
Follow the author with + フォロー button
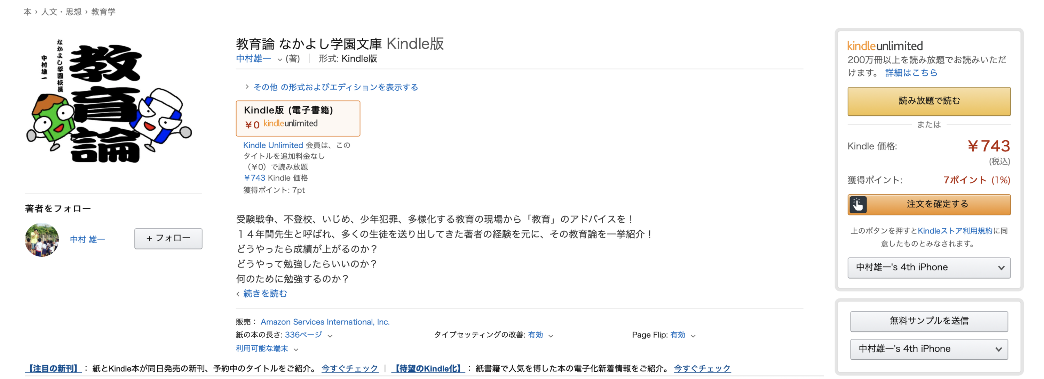click(168, 238)
